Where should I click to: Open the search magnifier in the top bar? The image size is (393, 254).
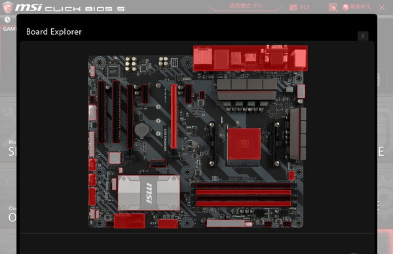click(333, 7)
